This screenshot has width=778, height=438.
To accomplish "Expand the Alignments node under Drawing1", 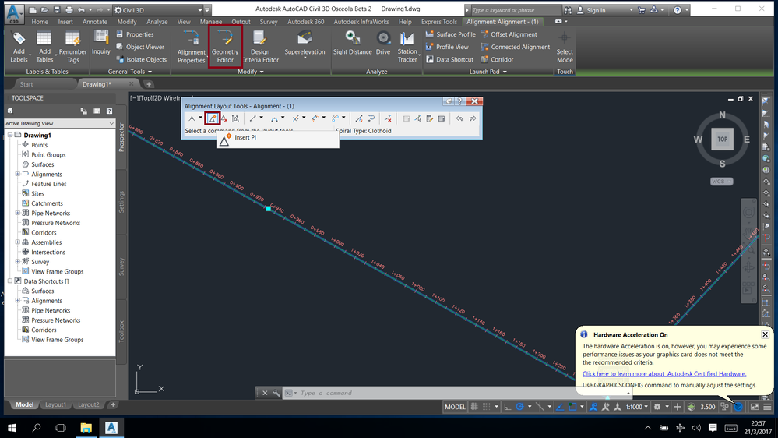I will (x=18, y=175).
